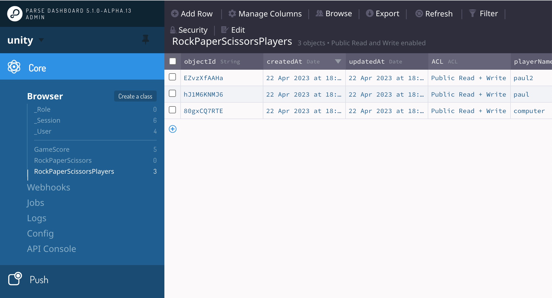The height and width of the screenshot is (298, 552).
Task: Select the Core section atom icon
Action: click(14, 67)
